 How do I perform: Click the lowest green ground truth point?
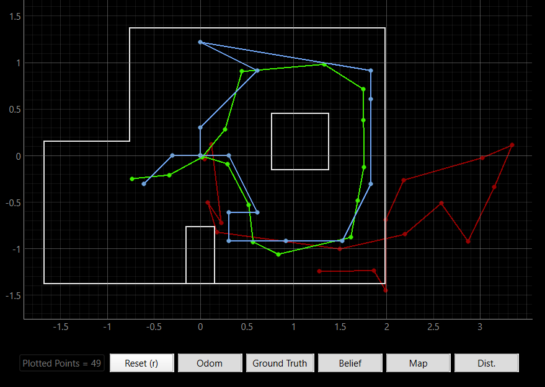click(x=278, y=254)
